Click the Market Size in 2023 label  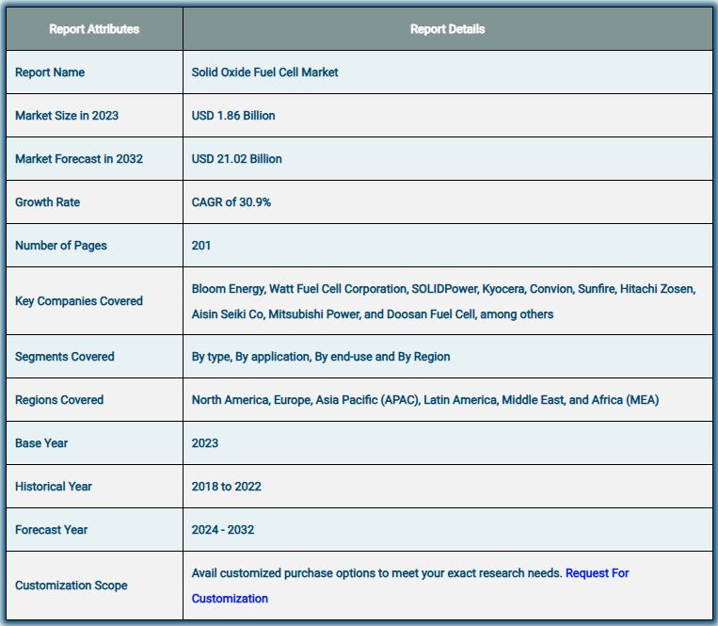(67, 116)
